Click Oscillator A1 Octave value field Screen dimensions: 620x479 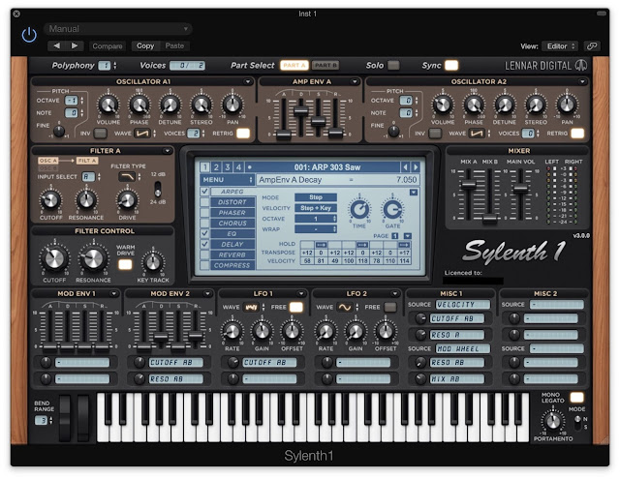[x=71, y=101]
